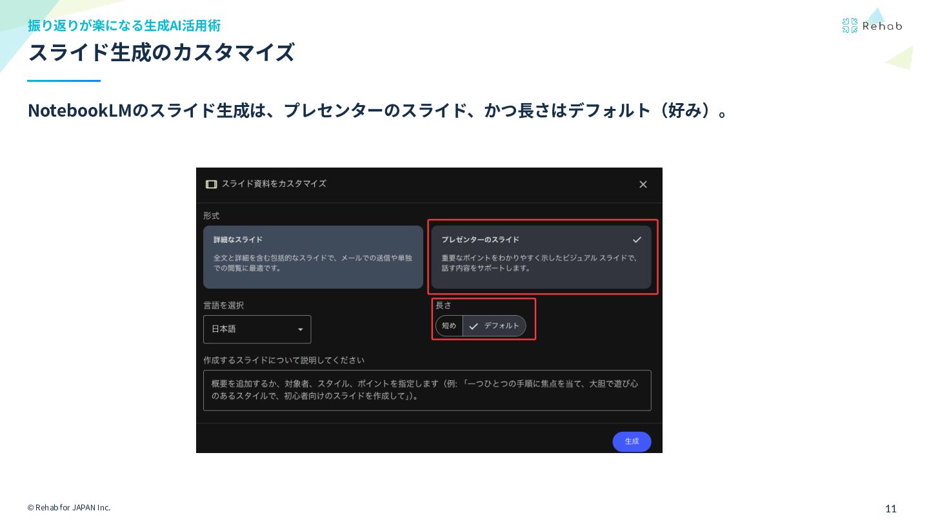This screenshot has height=522, width=929.
Task: Click the 生成 button
Action: (x=632, y=441)
